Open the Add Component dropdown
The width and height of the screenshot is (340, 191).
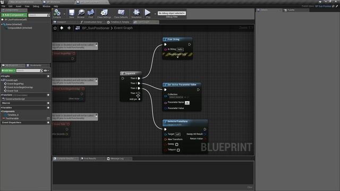(x=14, y=15)
